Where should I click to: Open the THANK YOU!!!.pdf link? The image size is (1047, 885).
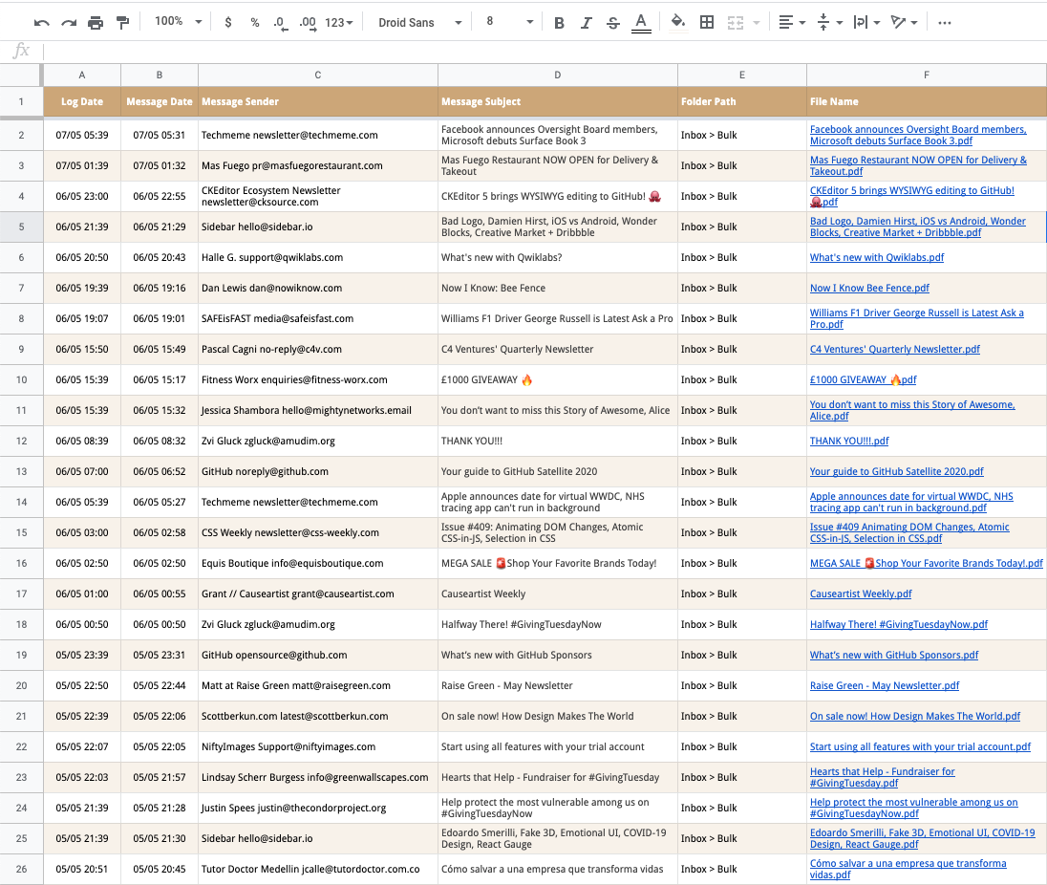[x=849, y=442]
